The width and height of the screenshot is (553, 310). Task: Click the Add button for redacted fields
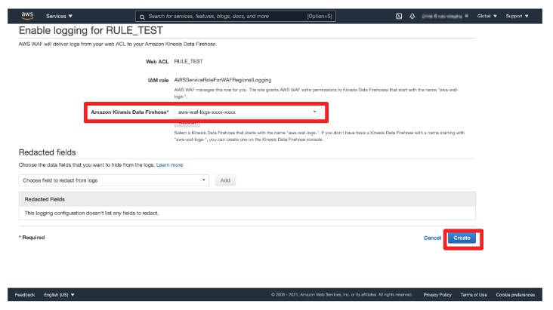(x=224, y=180)
